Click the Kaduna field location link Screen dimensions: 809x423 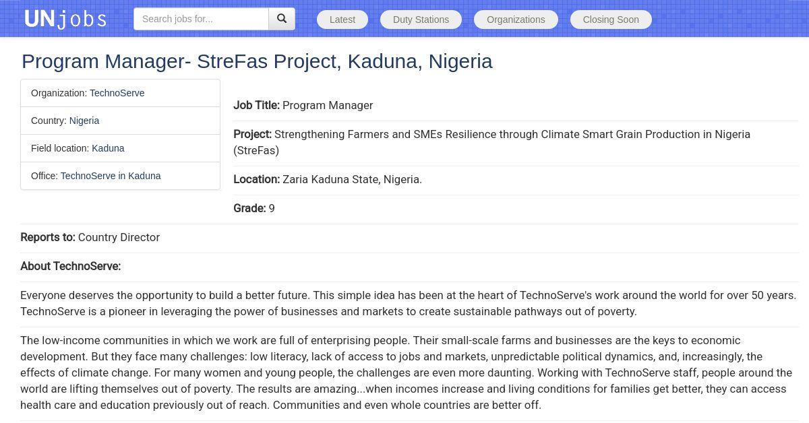108,148
